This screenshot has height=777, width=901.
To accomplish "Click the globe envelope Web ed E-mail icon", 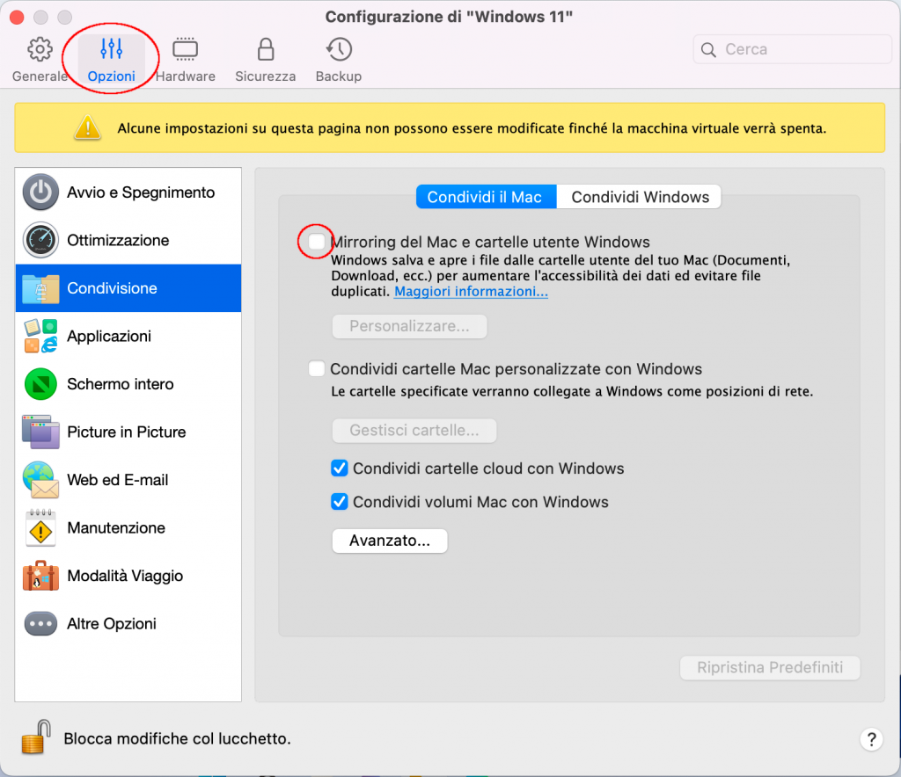I will (40, 480).
